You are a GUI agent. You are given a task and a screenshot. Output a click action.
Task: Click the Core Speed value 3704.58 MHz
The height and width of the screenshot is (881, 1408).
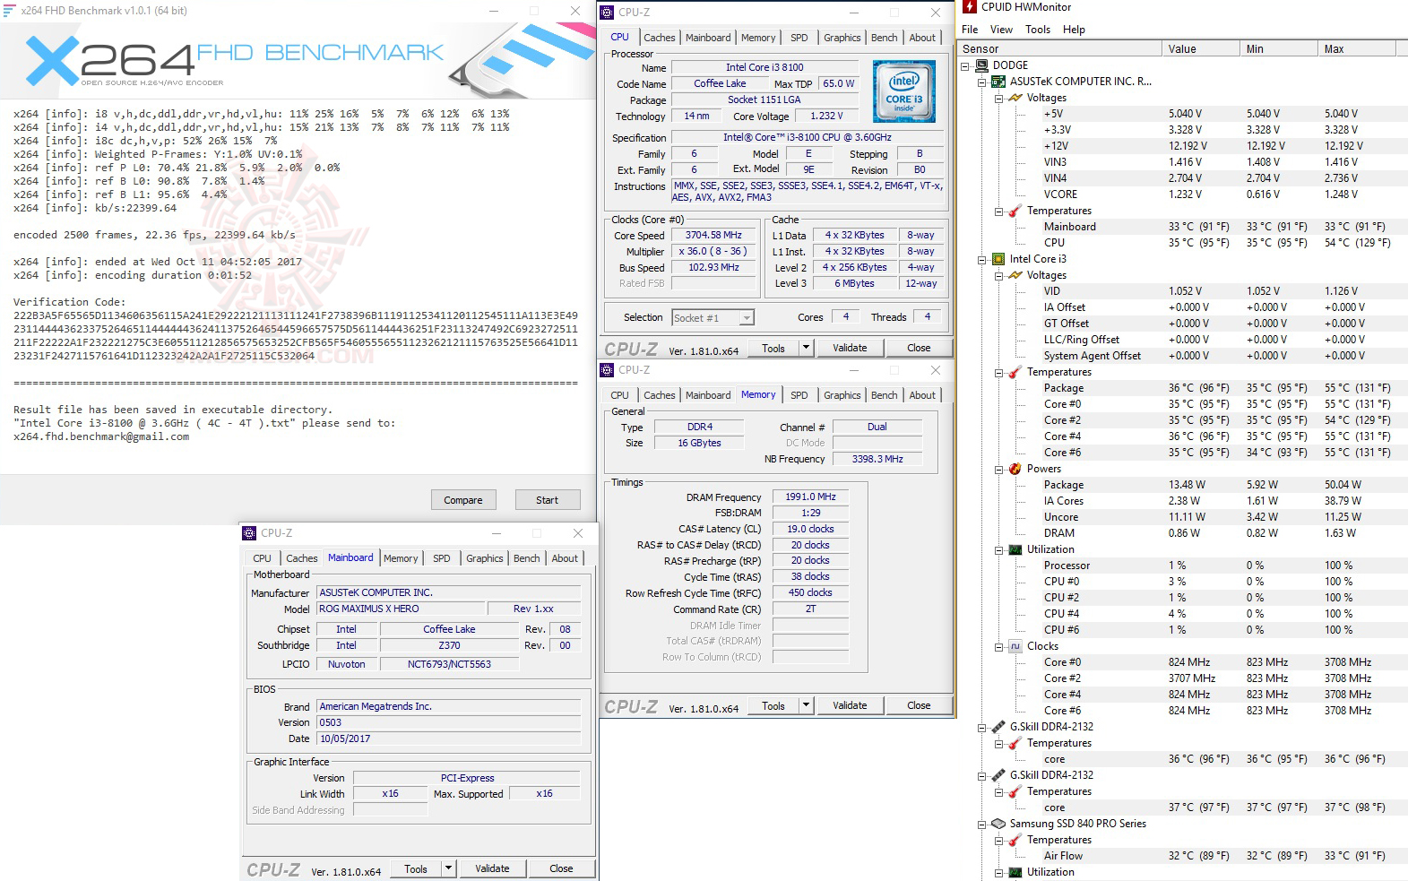coord(714,236)
